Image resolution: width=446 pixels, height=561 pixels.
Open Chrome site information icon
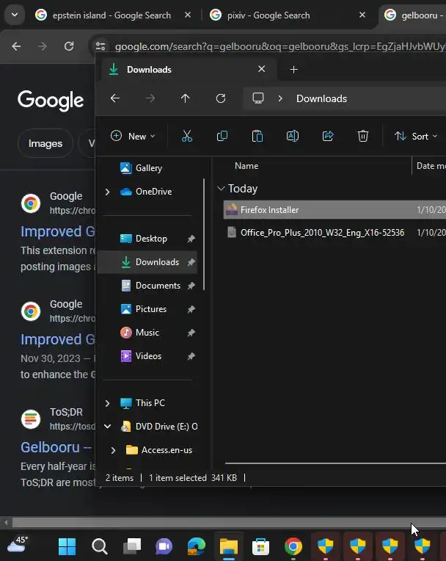click(100, 46)
